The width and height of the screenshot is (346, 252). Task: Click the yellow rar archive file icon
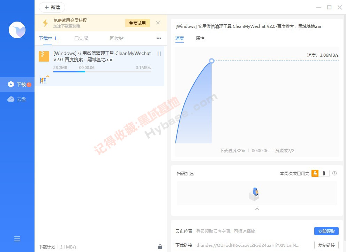(x=44, y=56)
